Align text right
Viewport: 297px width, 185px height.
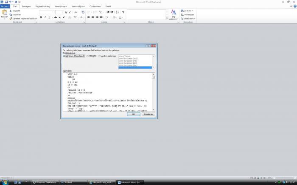97,17
